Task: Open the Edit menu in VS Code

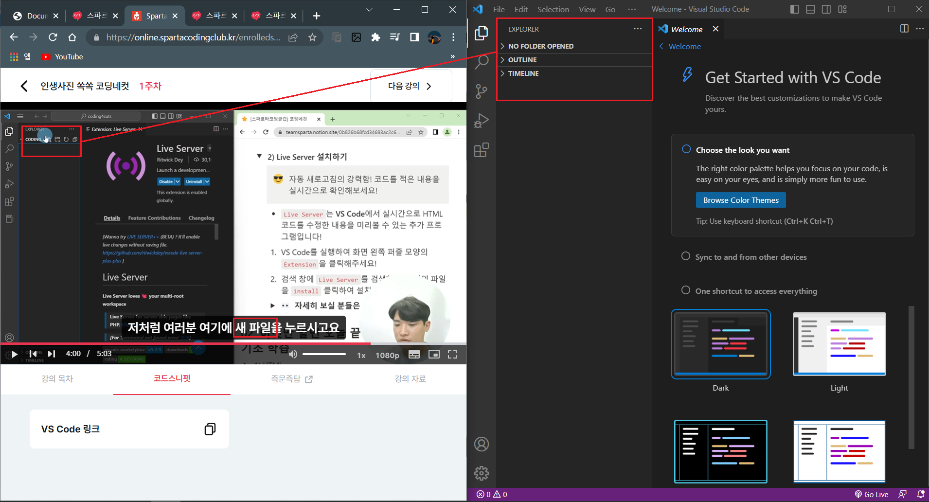Action: coord(521,9)
